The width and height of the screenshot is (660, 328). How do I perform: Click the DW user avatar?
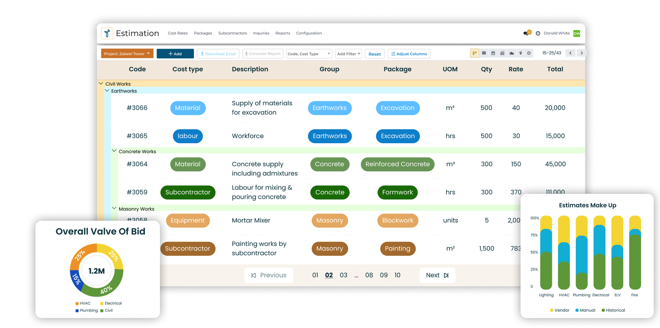click(x=577, y=33)
